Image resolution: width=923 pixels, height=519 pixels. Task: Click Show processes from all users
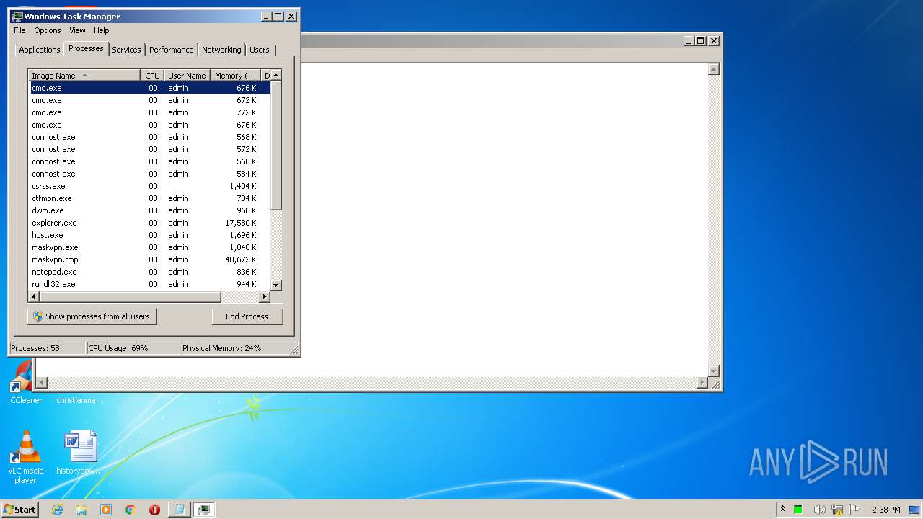pos(92,316)
